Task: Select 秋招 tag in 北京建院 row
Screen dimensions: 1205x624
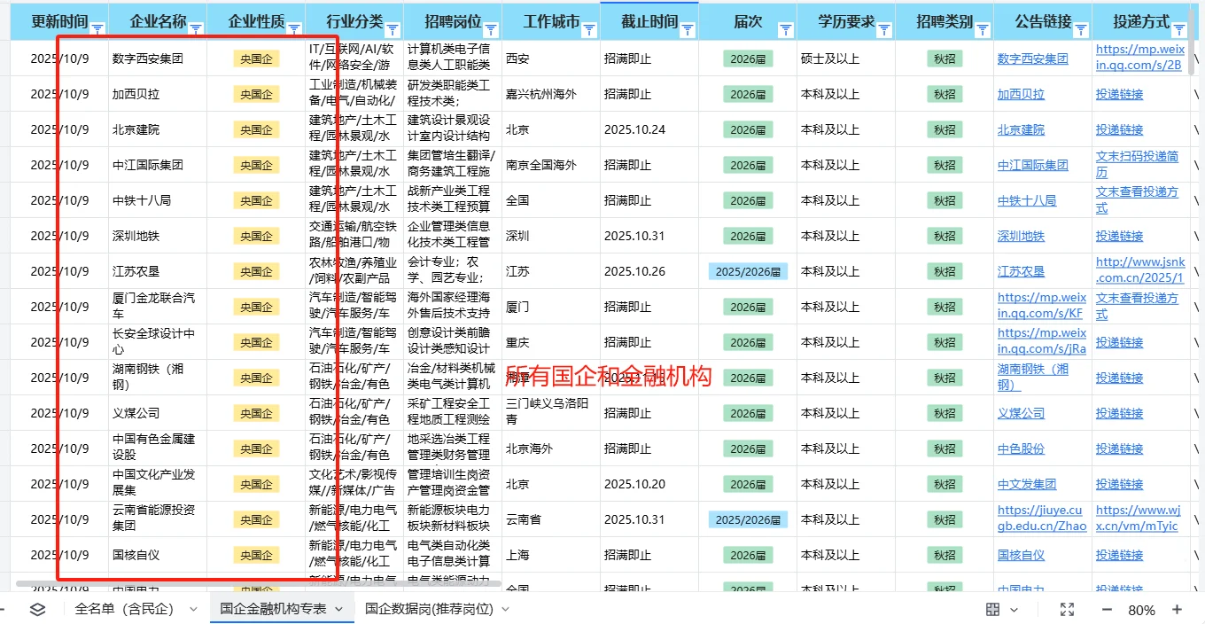Action: click(945, 129)
